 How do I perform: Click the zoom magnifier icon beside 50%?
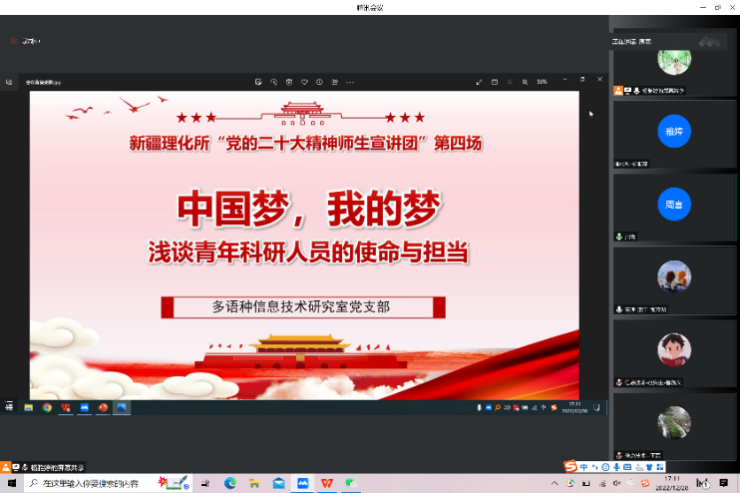click(x=525, y=81)
